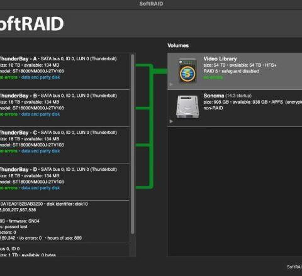
Task: Click the disks list vertical scrollbar
Action: pos(132,144)
